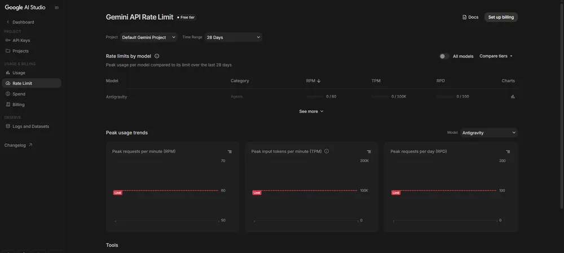
Task: Click the TPM column header
Action: click(x=376, y=81)
